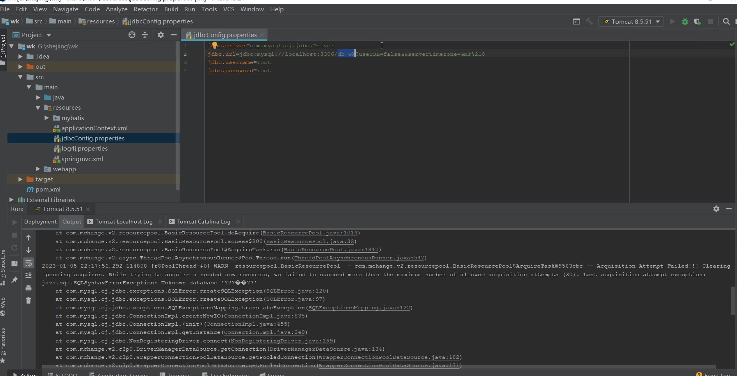Open Project panel gear settings

click(x=160, y=35)
